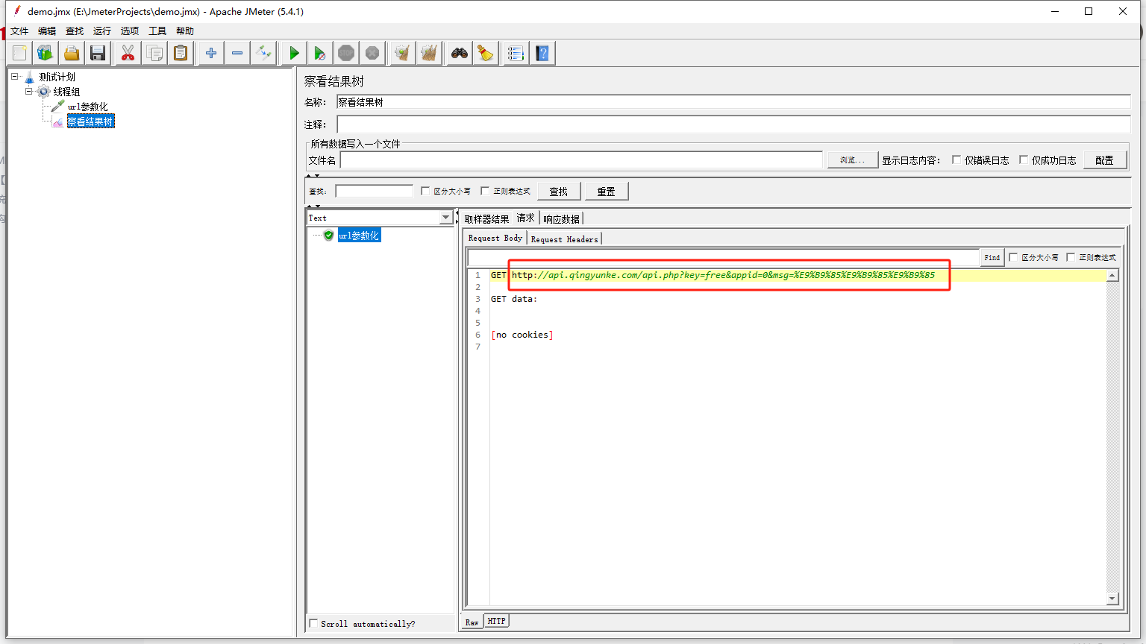Screen dimensions: 1146x644
Task: Enable 仅错误日志 checkbox
Action: pos(956,160)
